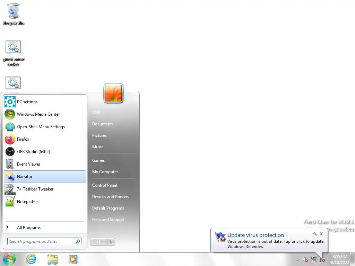Show hidden tray icons arrow
This screenshot has height=266, width=355.
pos(297,260)
